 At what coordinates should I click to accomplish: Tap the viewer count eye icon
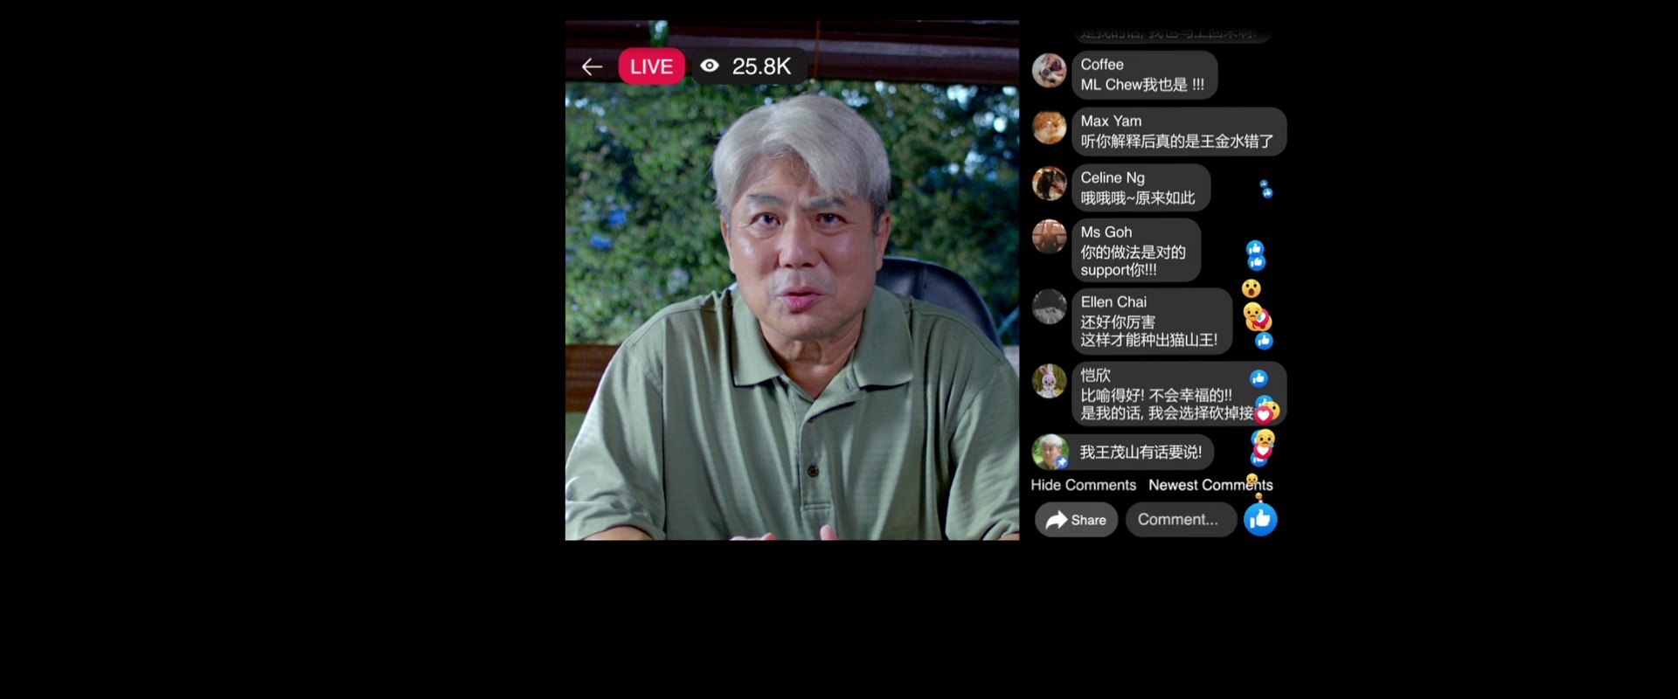(710, 66)
